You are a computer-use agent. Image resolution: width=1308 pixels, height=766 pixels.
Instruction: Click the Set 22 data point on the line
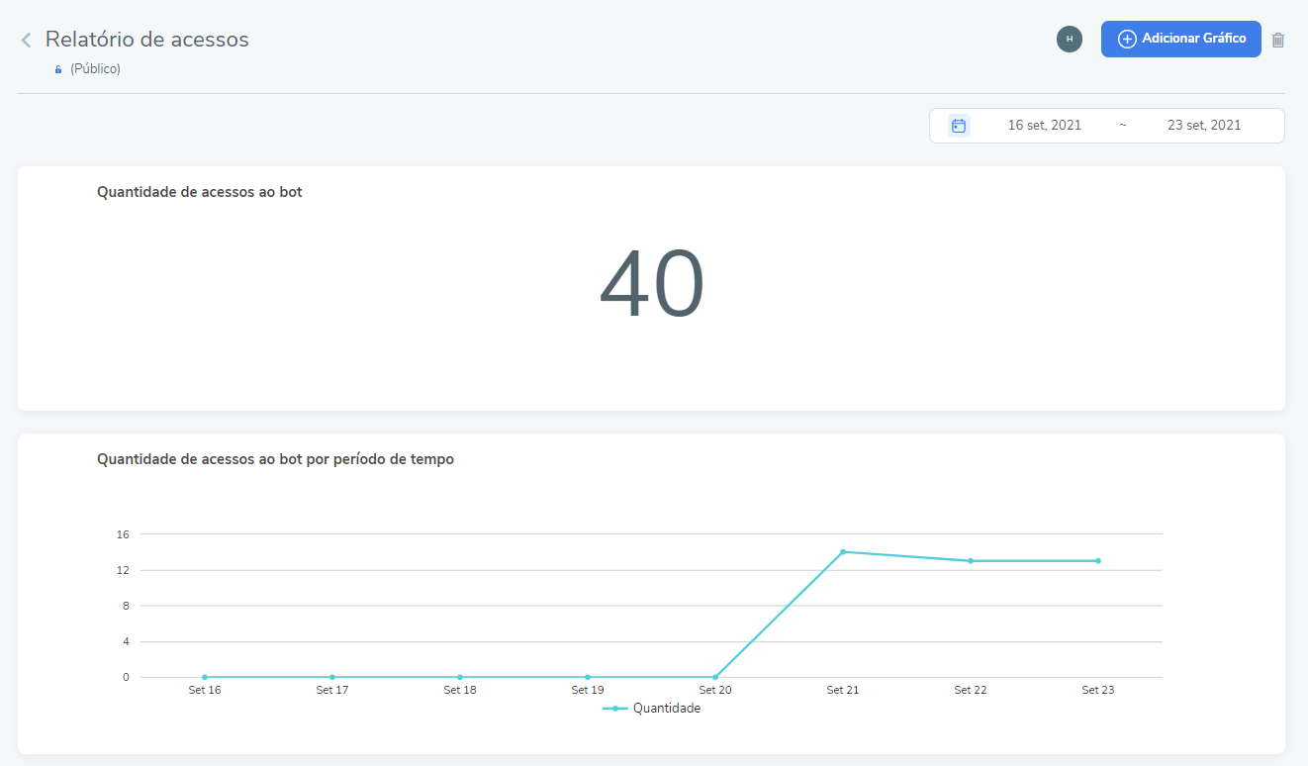[x=971, y=561]
